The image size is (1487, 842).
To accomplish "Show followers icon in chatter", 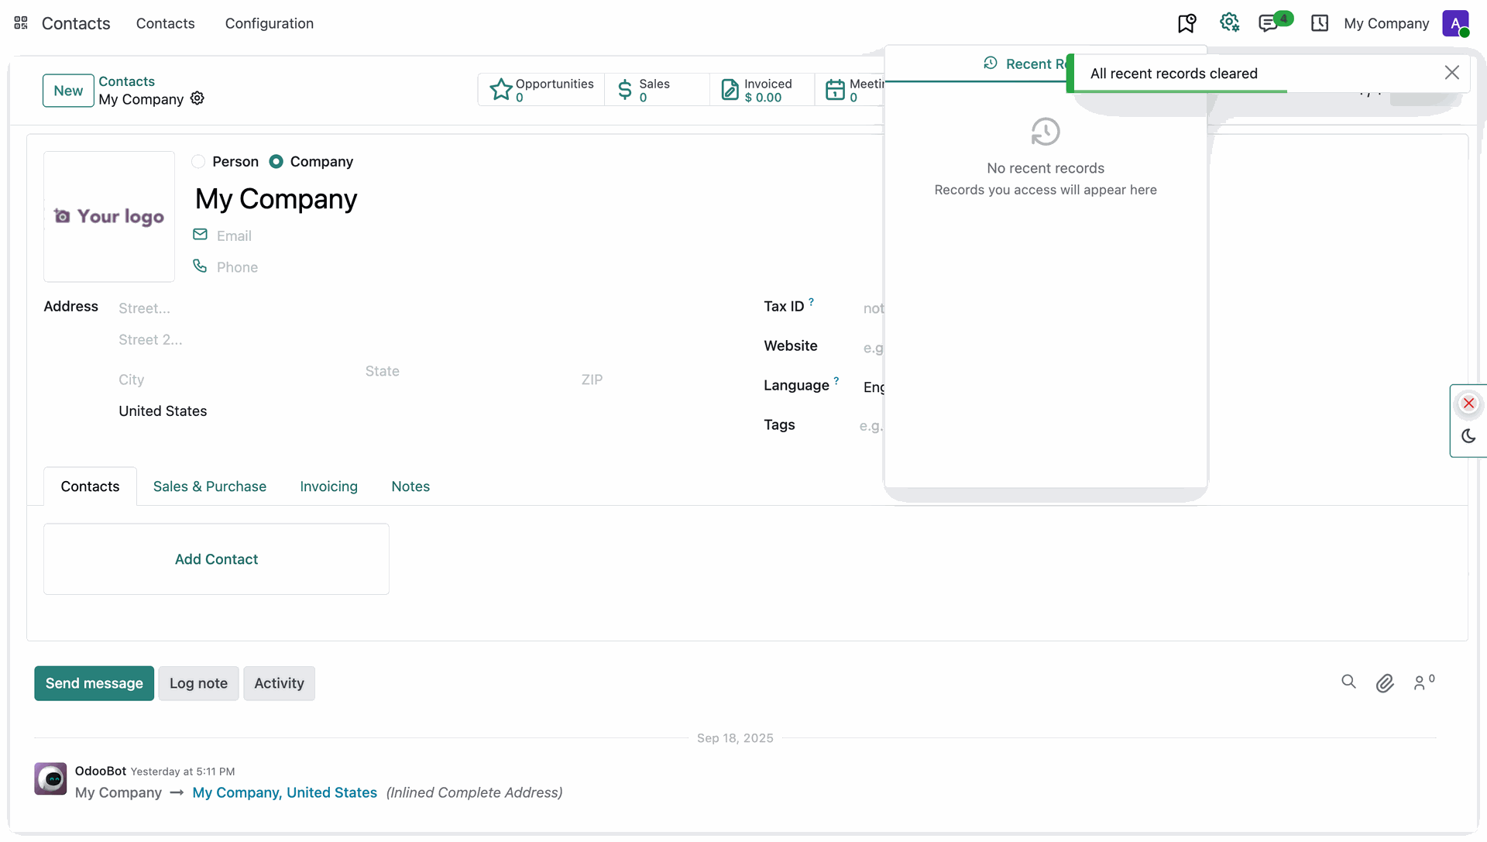I will pyautogui.click(x=1423, y=682).
